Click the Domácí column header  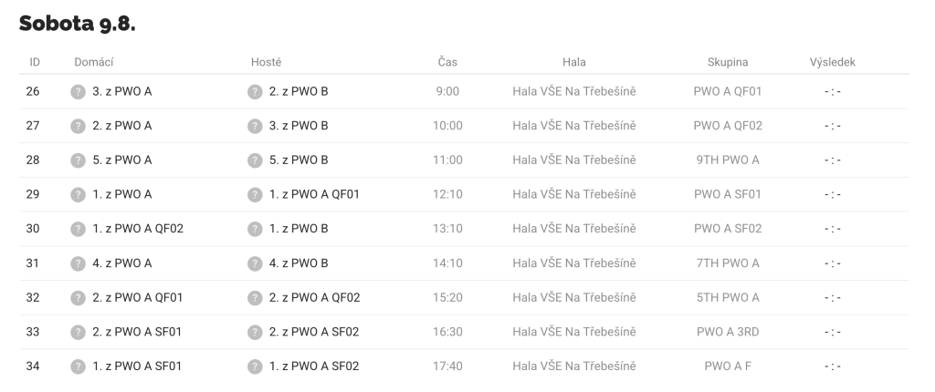(94, 62)
